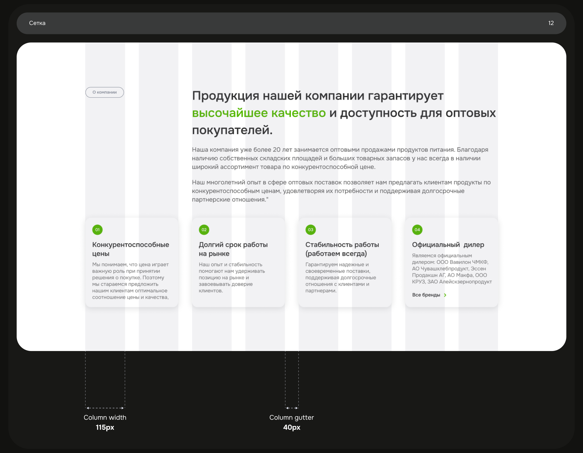The image size is (583, 453).
Task: Click the green chevron next to Все бренды
Action: click(445, 295)
